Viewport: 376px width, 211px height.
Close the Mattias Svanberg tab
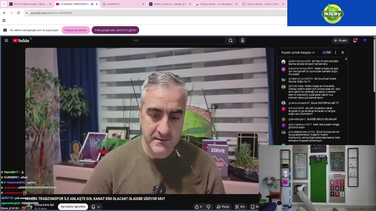pos(190,4)
